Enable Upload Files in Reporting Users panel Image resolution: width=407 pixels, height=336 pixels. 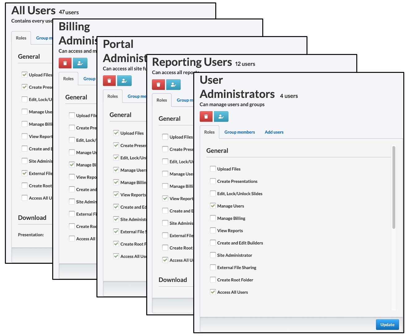165,136
